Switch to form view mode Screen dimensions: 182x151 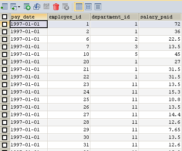pyautogui.click(x=88, y=7)
